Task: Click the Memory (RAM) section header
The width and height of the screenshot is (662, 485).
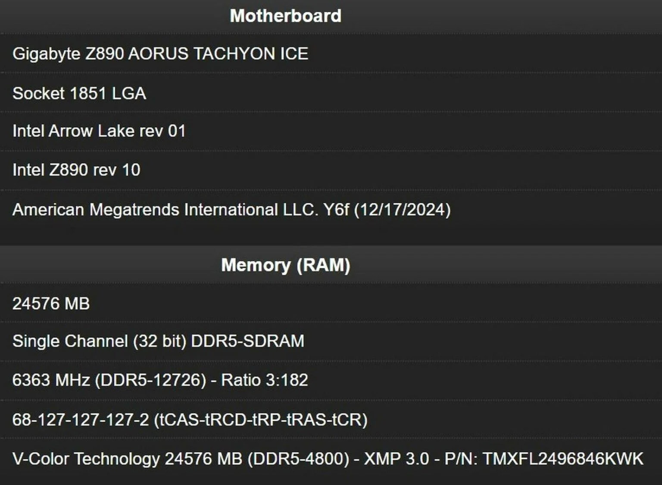Action: tap(285, 265)
